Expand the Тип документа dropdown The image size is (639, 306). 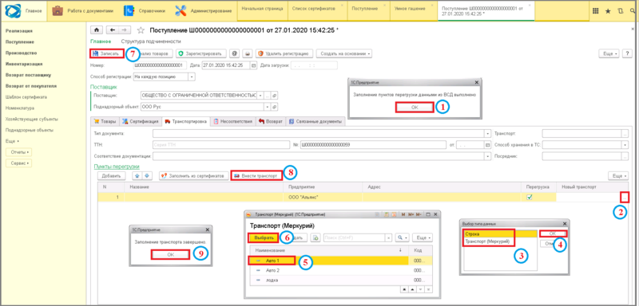click(487, 133)
